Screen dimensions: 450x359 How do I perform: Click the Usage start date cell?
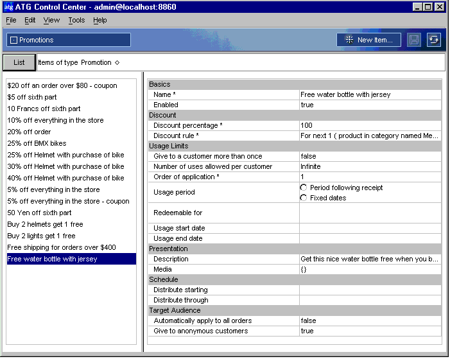(370, 228)
